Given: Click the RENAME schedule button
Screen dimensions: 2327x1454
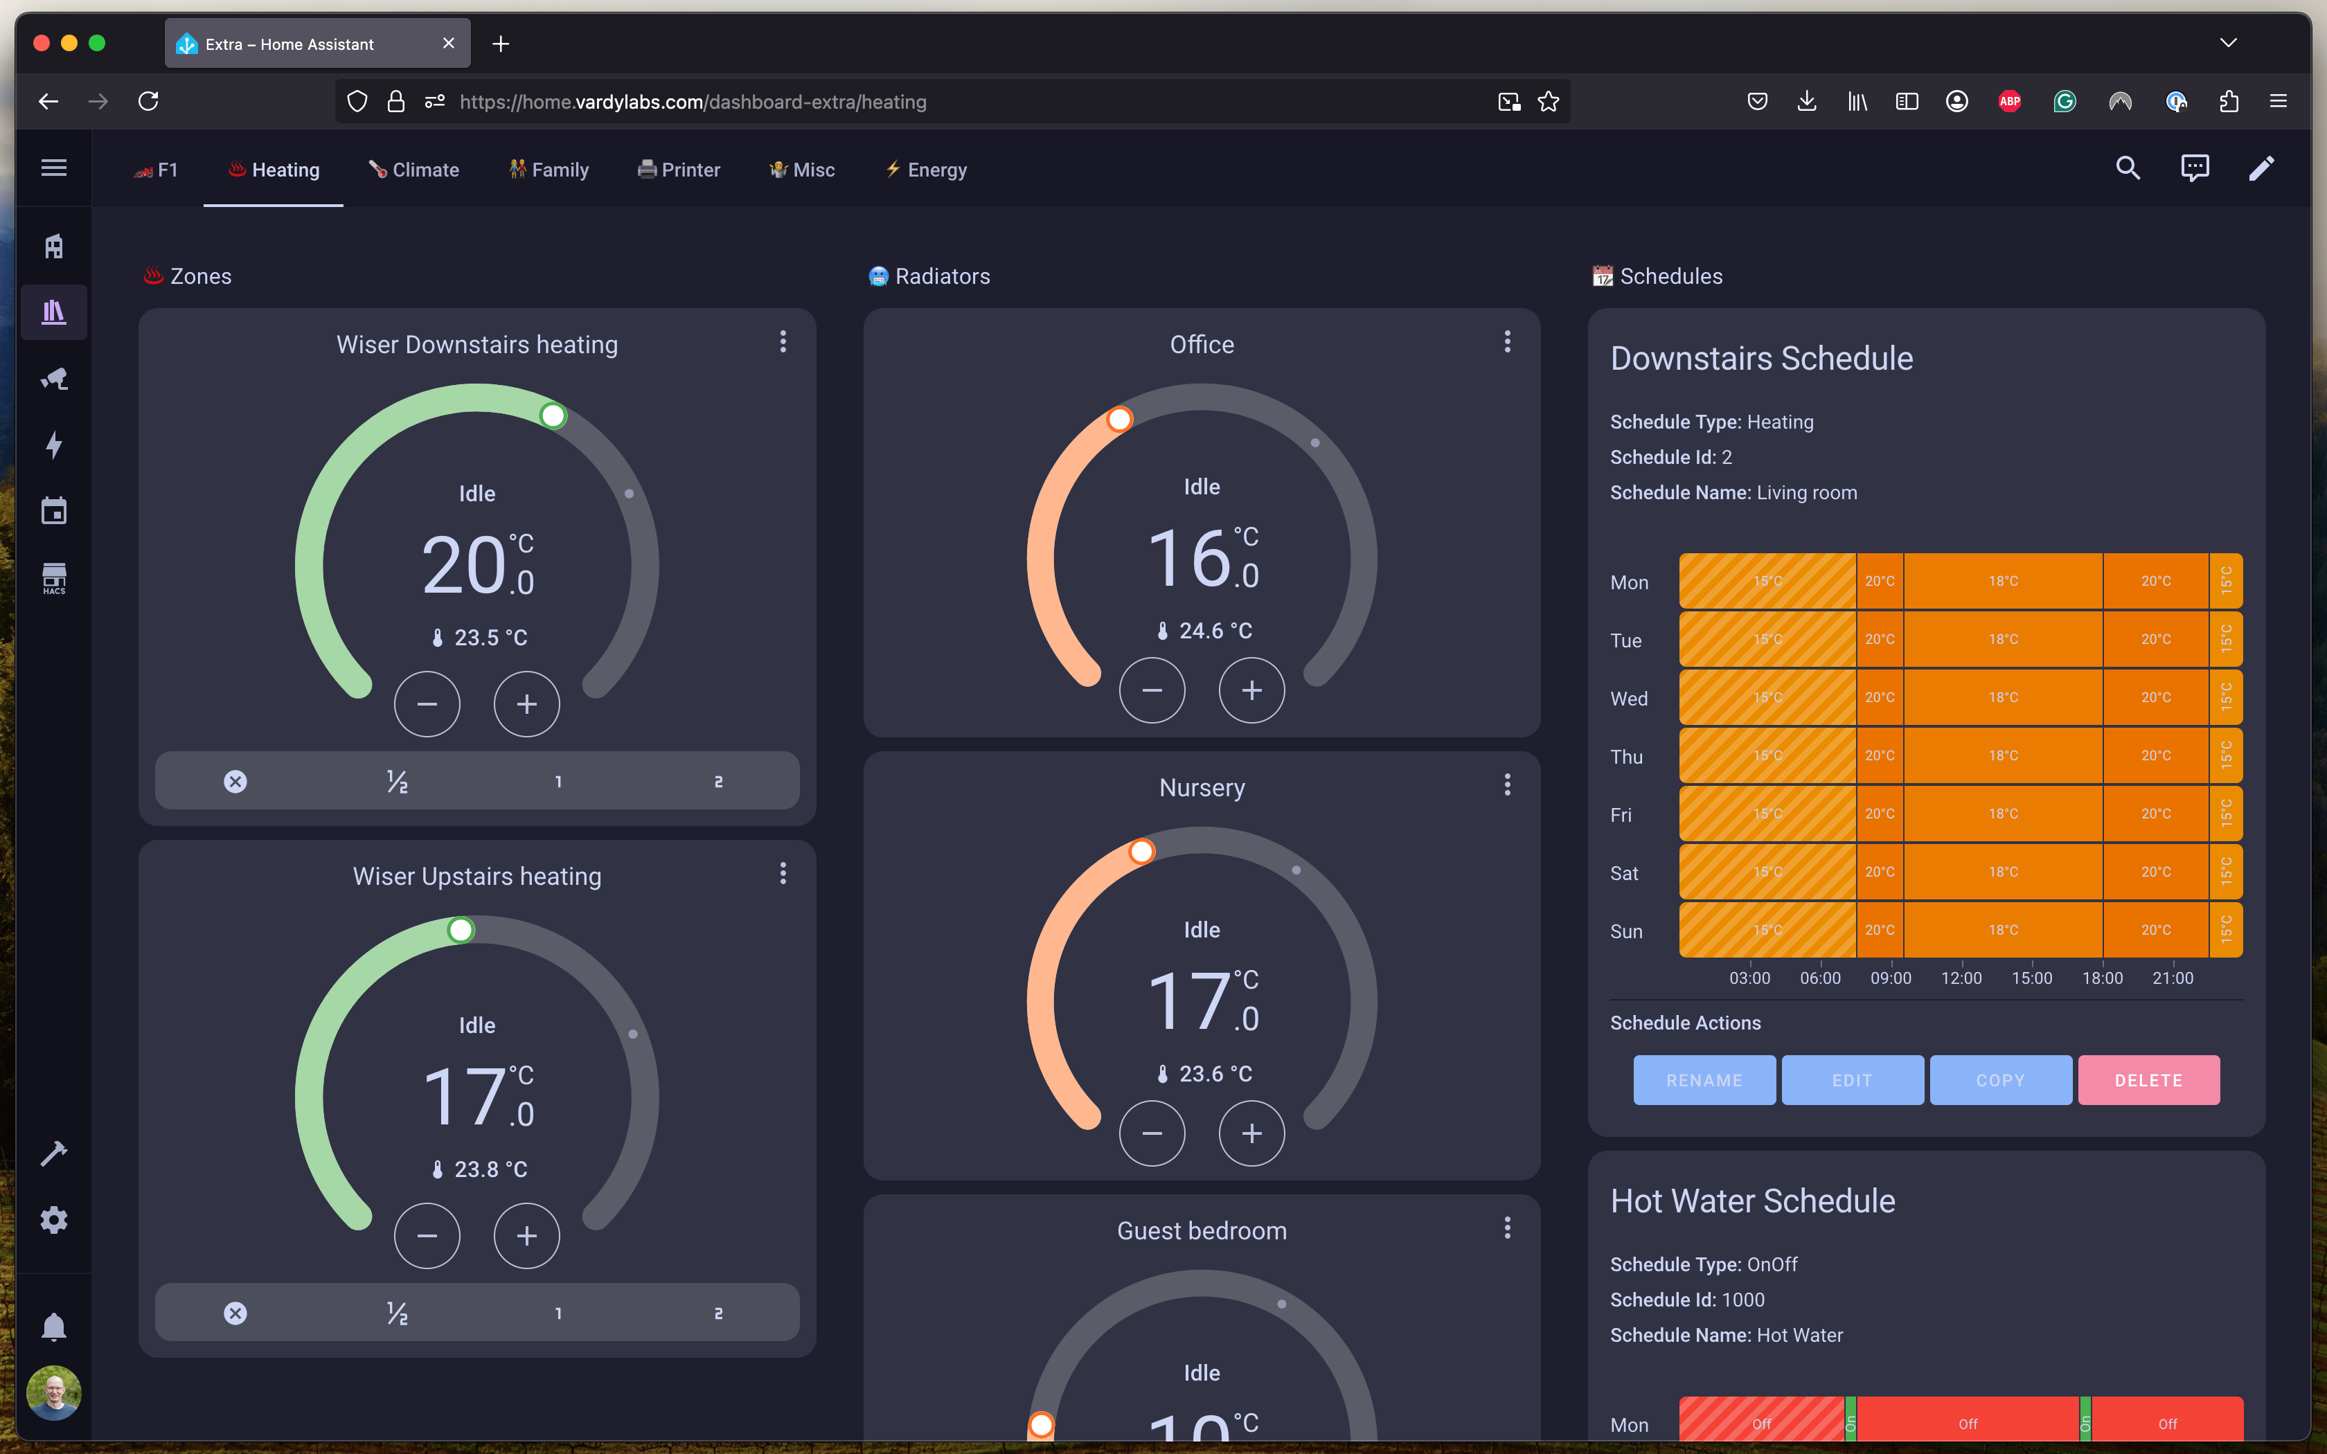Looking at the screenshot, I should tap(1704, 1080).
